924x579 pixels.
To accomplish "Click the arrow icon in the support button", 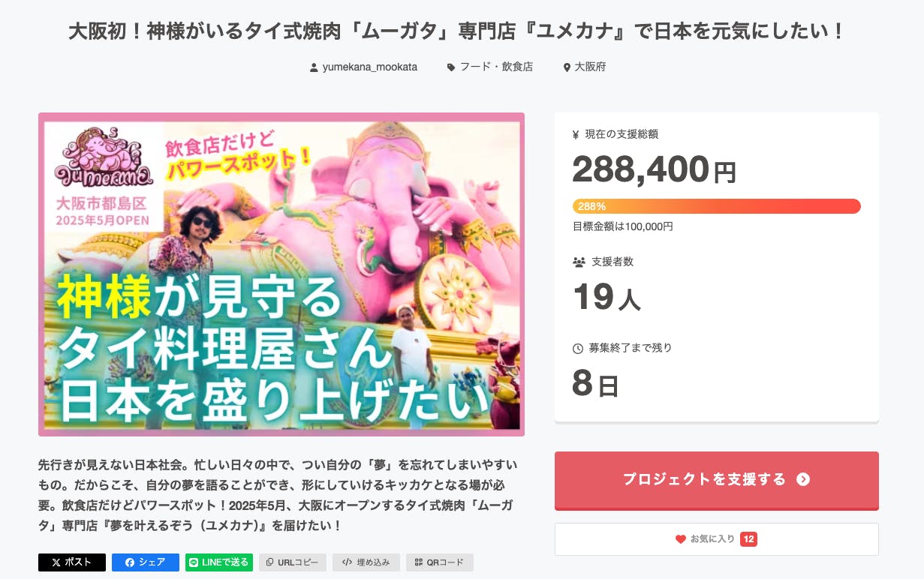I will coord(803,480).
